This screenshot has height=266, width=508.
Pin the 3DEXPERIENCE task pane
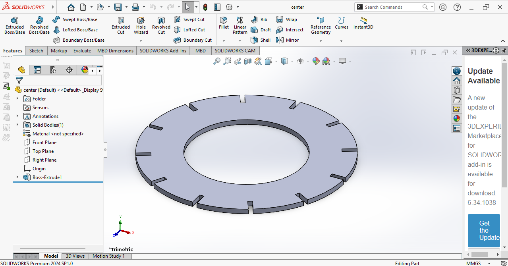point(504,50)
